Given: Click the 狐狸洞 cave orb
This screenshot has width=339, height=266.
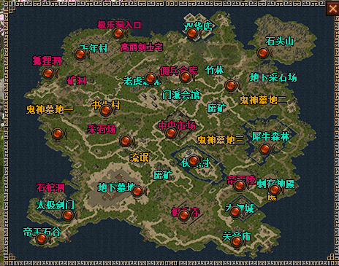Looking at the screenshot, I should coord(48,73).
